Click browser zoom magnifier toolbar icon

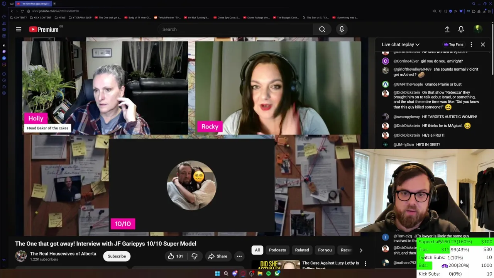(435, 11)
